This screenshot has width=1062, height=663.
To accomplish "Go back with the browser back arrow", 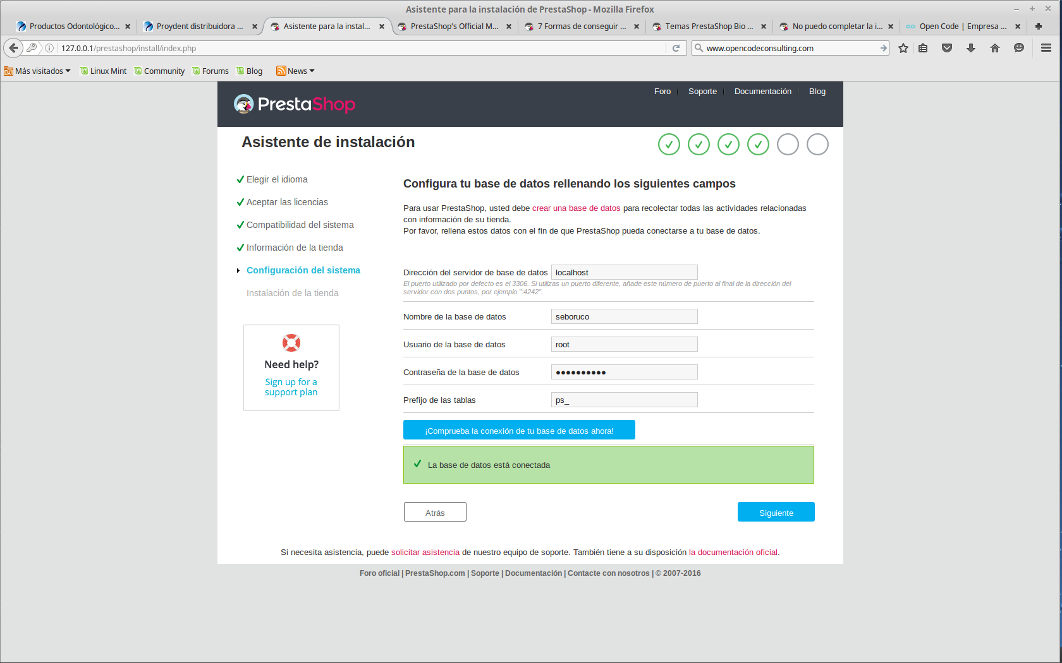I will coord(13,48).
